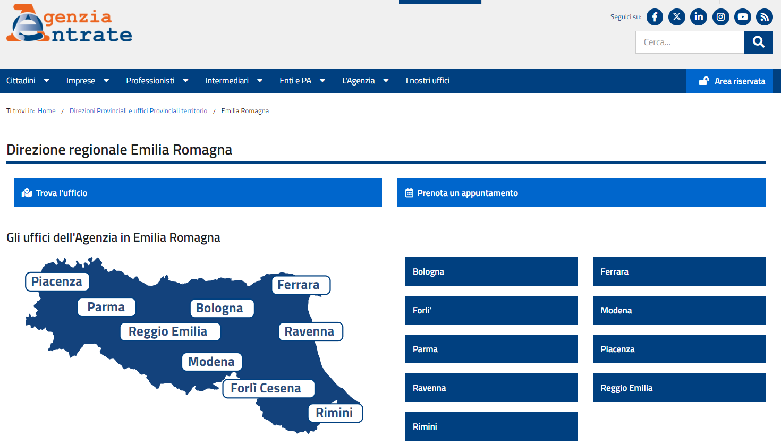This screenshot has width=781, height=444.
Task: Open the YouTube channel icon
Action: tap(742, 17)
